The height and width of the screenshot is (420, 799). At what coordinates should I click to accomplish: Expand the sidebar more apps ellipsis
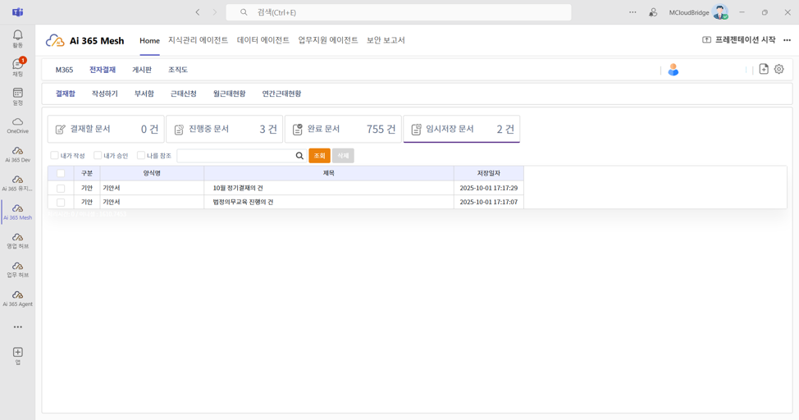(17, 326)
